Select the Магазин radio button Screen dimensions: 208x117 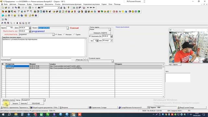coord(64,34)
